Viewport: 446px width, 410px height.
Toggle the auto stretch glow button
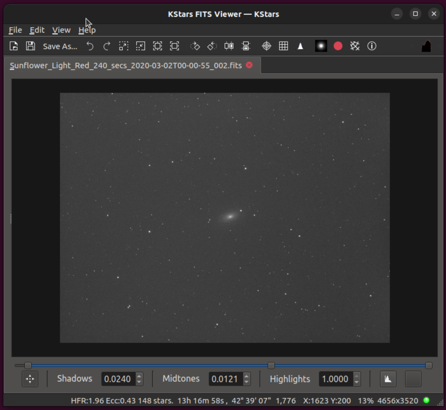tap(321, 46)
